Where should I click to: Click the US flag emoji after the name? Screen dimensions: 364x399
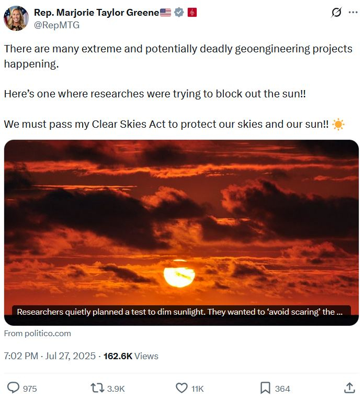coord(166,13)
